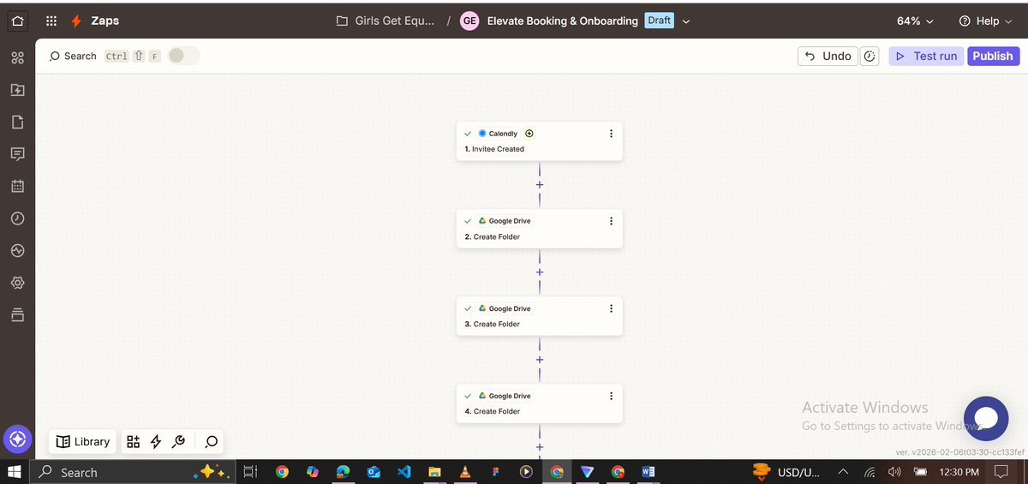Open the Windows notification center

click(x=1001, y=472)
